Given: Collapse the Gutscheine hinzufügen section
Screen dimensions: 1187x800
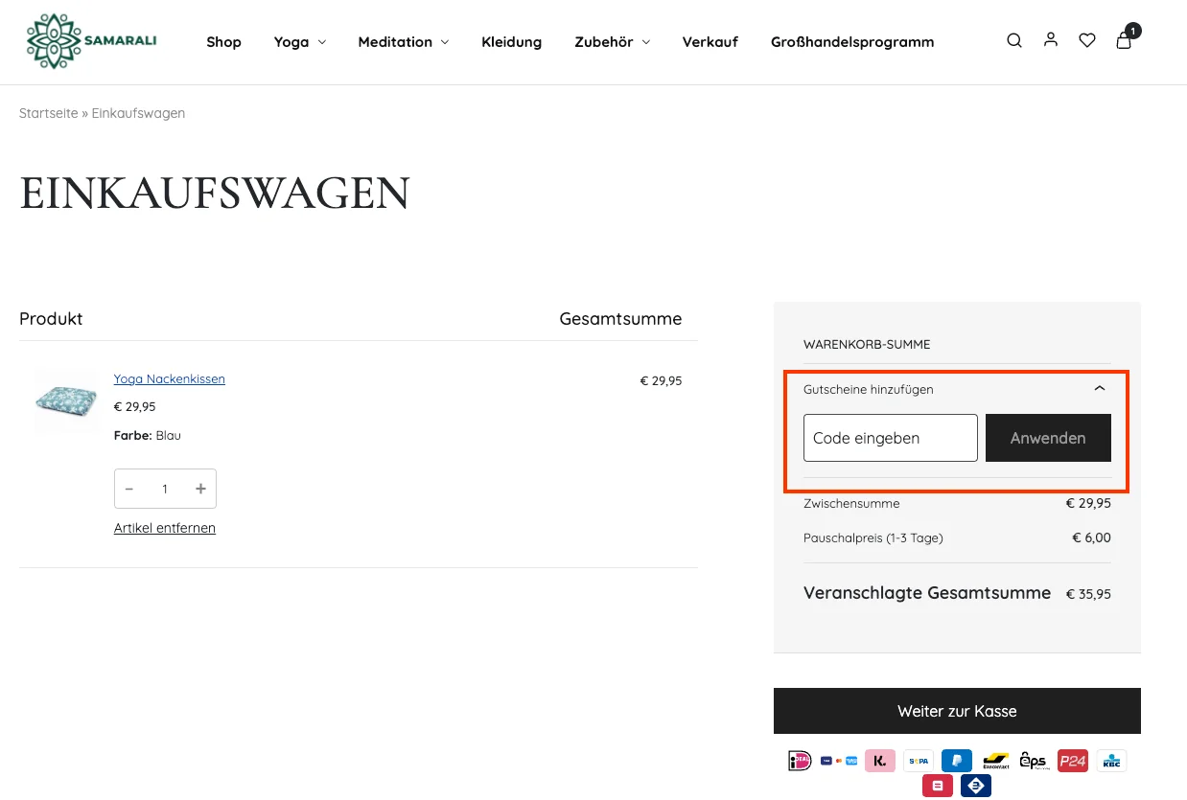Looking at the screenshot, I should click(1099, 388).
